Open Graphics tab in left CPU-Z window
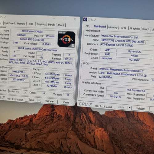The image size is (154, 154). [41, 24]
